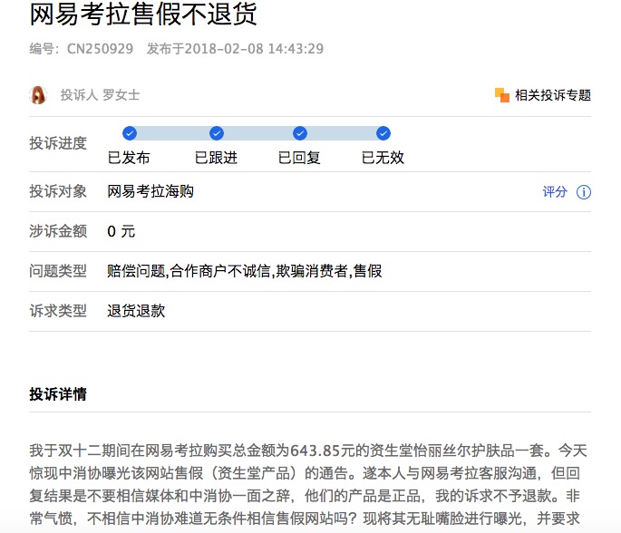The width and height of the screenshot is (621, 533).
Task: Click the 已无效 status label
Action: click(383, 158)
